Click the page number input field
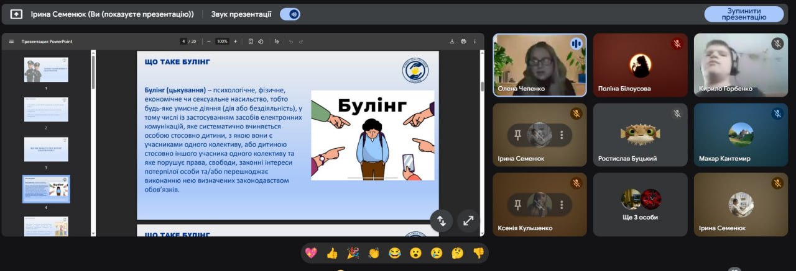 tap(184, 42)
